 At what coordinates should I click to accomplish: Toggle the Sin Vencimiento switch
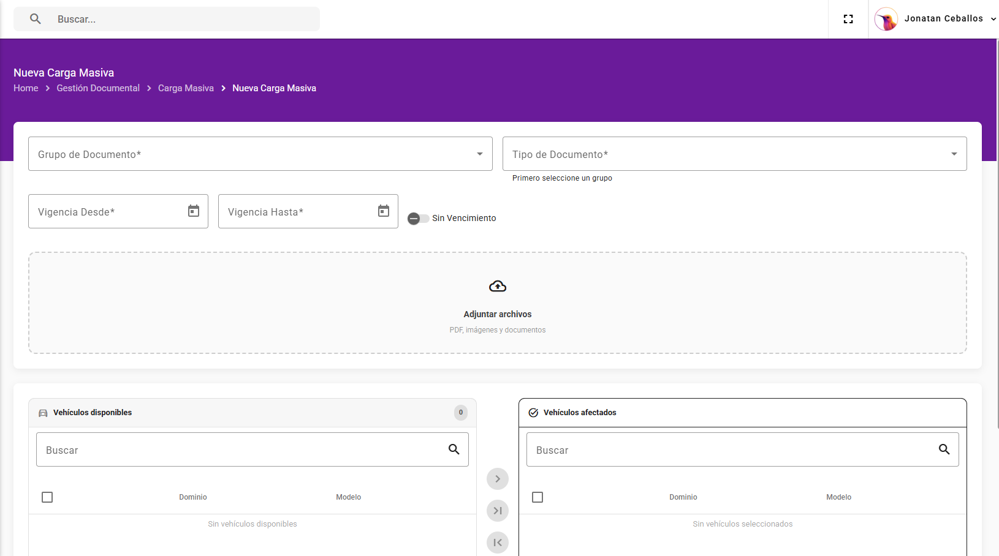pos(418,219)
